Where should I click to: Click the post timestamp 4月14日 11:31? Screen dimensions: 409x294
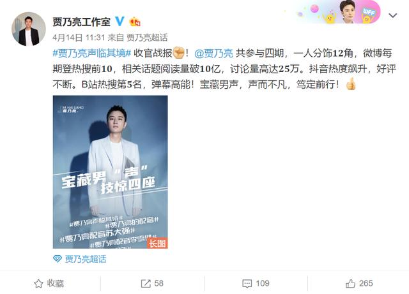[79, 38]
